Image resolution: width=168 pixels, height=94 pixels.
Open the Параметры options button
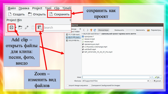pyautogui.click(x=154, y=30)
